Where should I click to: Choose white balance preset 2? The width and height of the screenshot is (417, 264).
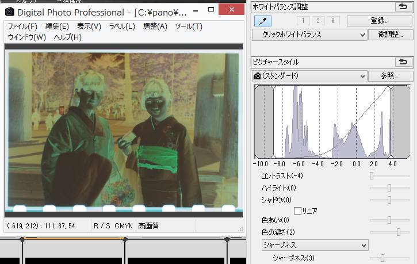pos(318,21)
